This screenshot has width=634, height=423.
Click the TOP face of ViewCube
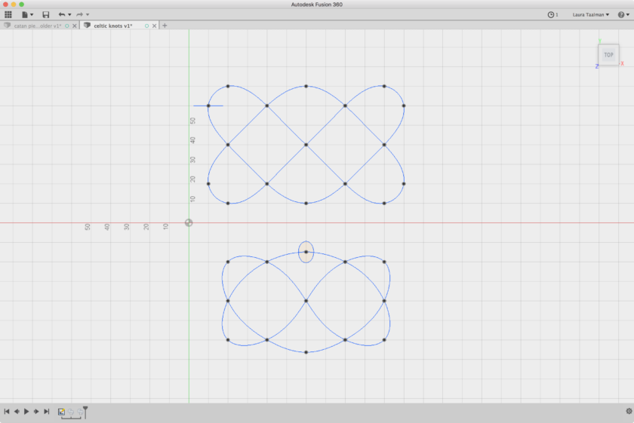(608, 54)
